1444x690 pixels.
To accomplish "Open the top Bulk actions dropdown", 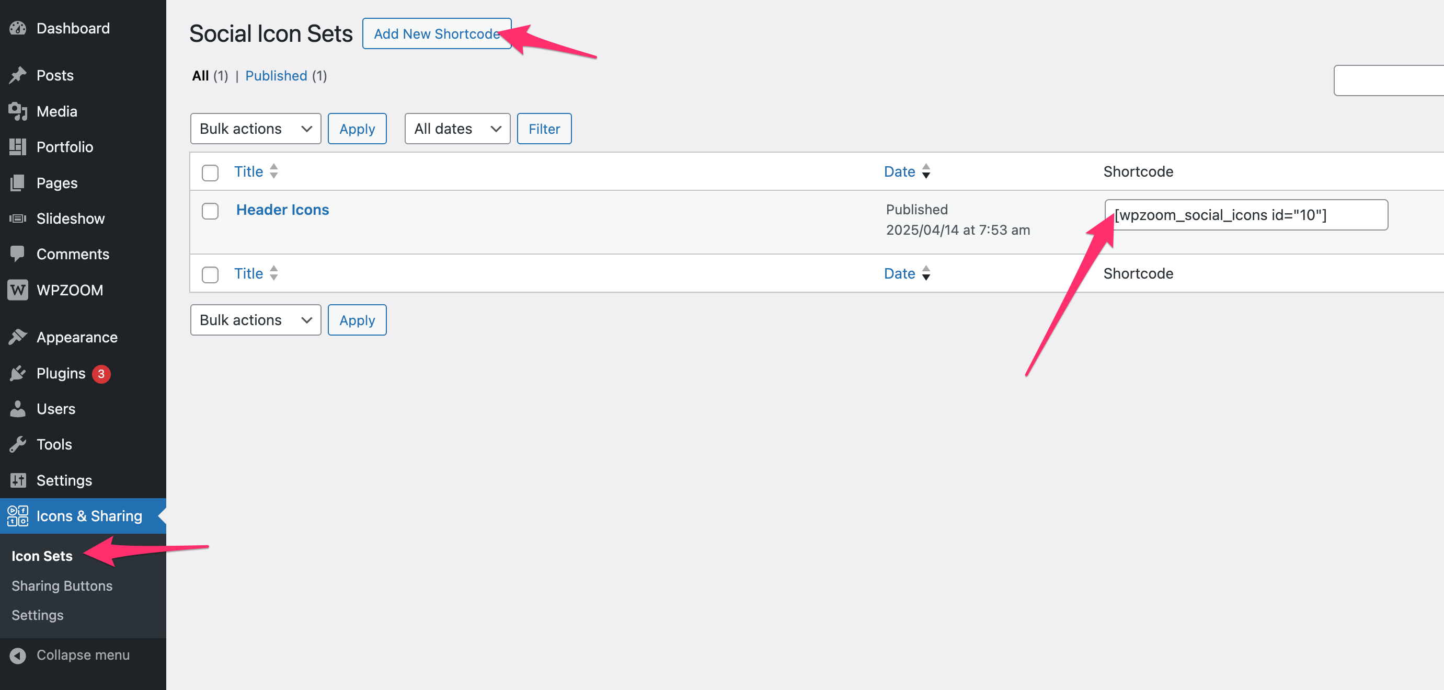I will tap(256, 129).
